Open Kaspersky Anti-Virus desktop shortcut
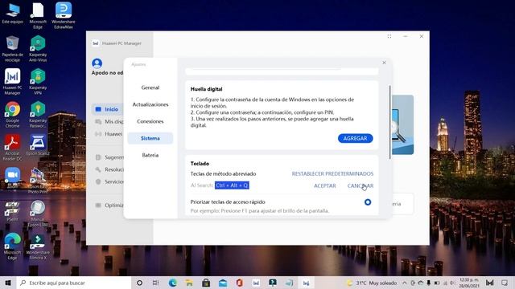Screen dimensions: 515x289 (38, 48)
